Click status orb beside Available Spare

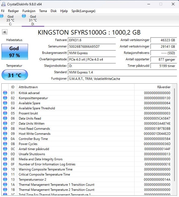tap(5, 103)
